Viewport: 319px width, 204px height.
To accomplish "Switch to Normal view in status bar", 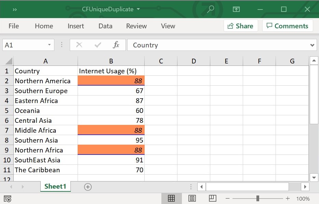I will tap(171, 199).
